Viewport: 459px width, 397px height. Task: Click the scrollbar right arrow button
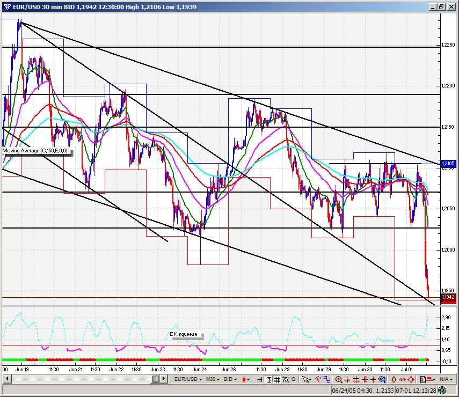(x=164, y=379)
